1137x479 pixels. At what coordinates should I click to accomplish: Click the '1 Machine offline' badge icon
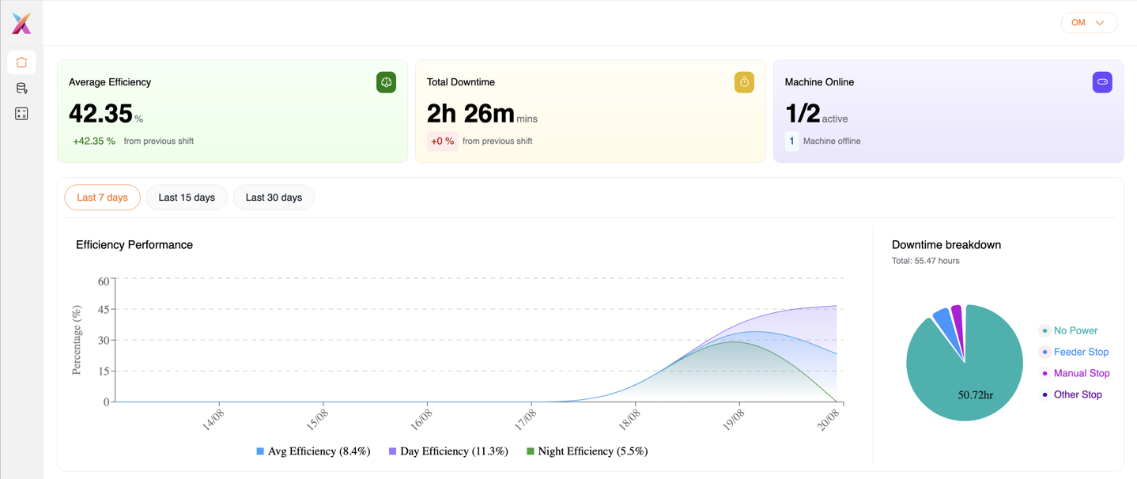(791, 140)
